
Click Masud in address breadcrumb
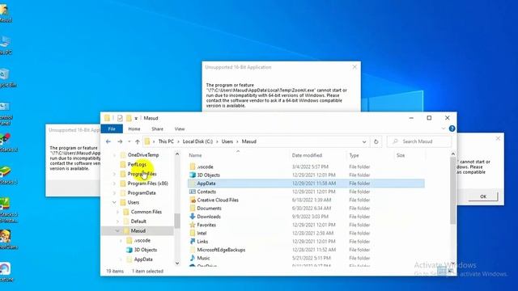[248, 141]
